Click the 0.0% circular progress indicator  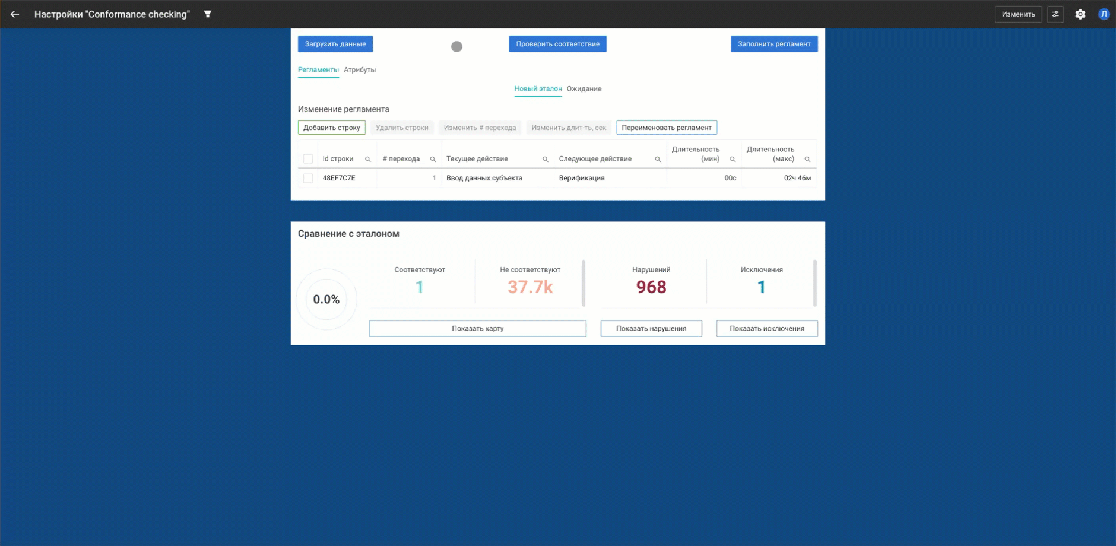tap(326, 300)
